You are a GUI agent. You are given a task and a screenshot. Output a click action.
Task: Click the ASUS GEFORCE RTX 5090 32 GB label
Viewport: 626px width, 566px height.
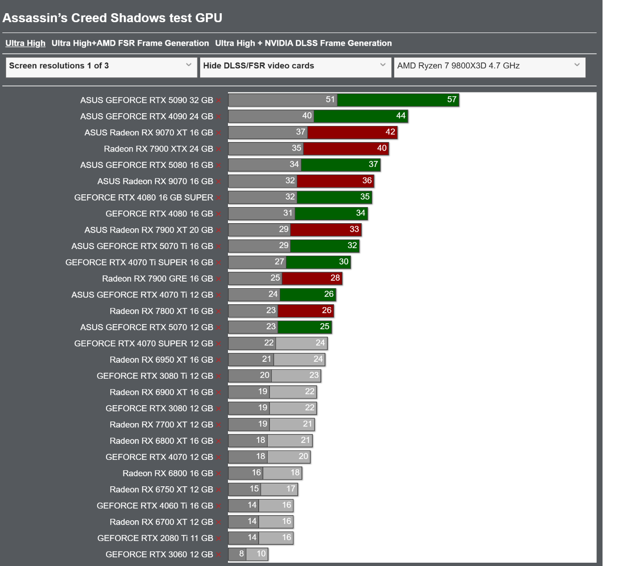click(x=146, y=100)
